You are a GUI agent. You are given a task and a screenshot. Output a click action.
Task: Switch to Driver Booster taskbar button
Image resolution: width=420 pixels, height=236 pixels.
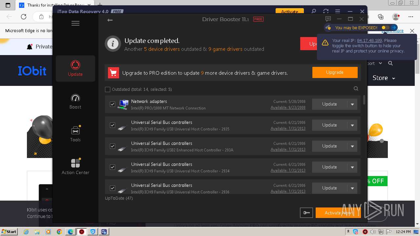[82, 232]
